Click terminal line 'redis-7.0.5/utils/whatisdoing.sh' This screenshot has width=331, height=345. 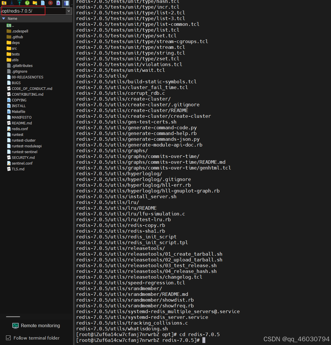pyautogui.click(x=122, y=329)
